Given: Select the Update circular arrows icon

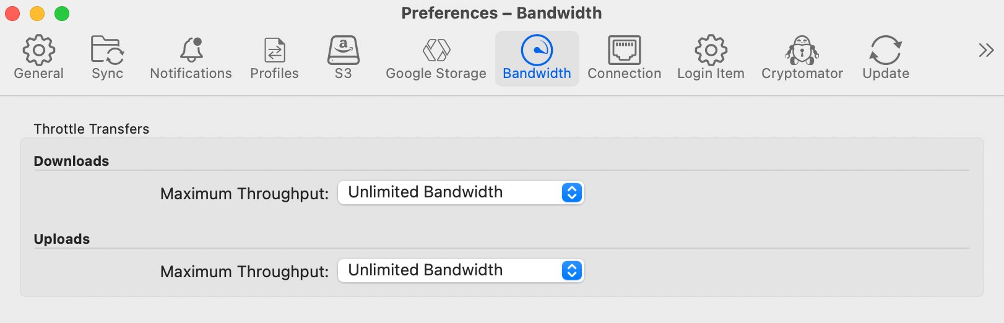Looking at the screenshot, I should (x=886, y=50).
